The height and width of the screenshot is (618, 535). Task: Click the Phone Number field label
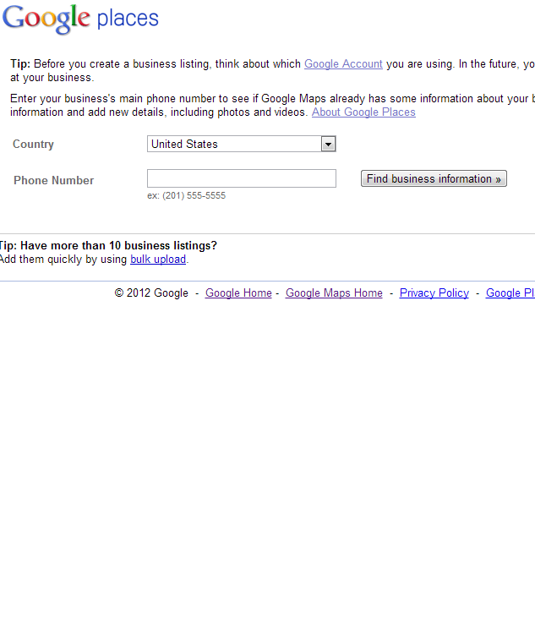[53, 180]
